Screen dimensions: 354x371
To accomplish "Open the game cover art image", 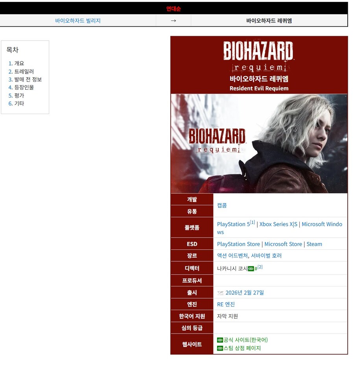I will 259,143.
